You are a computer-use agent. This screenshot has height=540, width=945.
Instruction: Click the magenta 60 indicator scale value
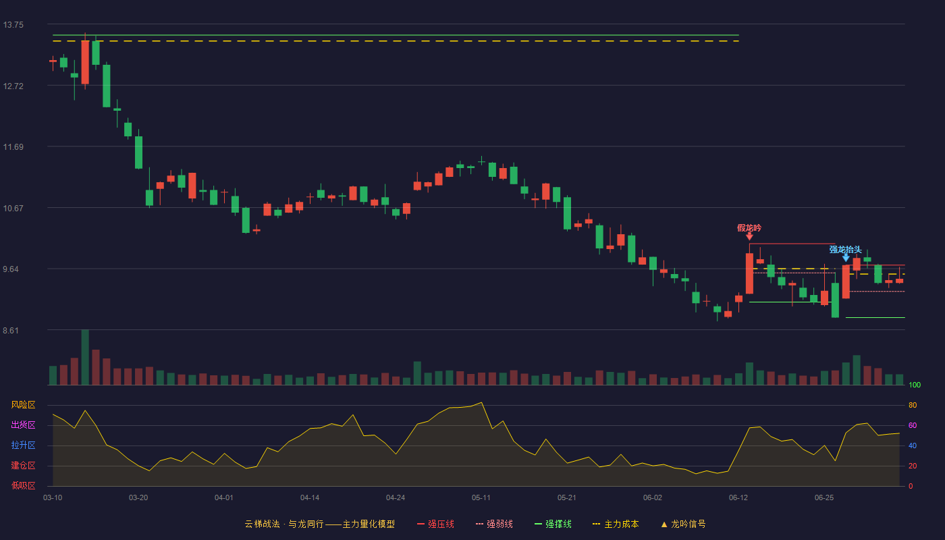click(x=913, y=425)
